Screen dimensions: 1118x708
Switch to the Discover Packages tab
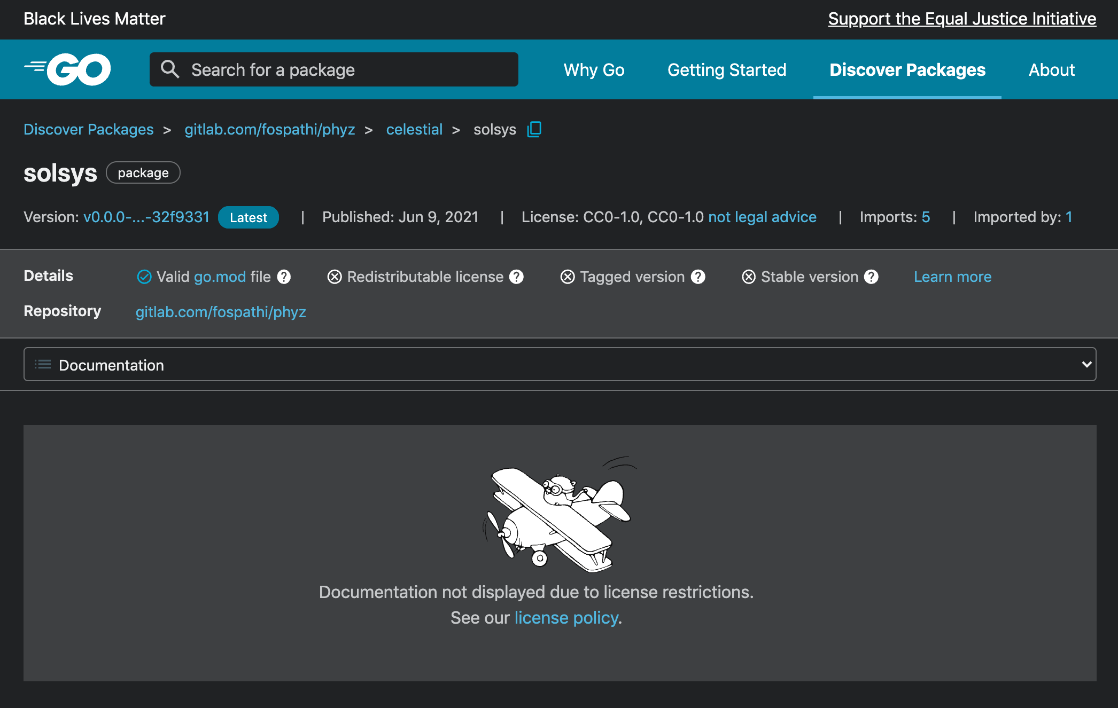907,69
